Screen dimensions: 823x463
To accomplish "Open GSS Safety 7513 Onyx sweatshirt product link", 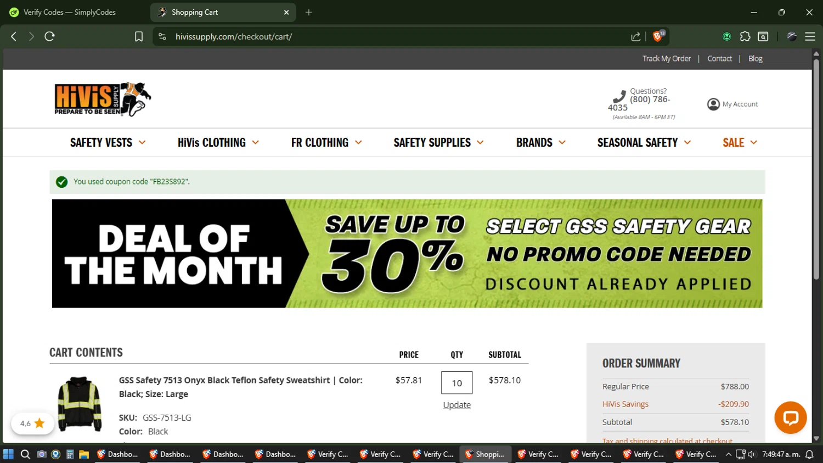I will point(241,387).
